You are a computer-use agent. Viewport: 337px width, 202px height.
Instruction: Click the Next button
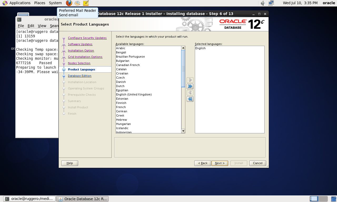tap(220, 163)
